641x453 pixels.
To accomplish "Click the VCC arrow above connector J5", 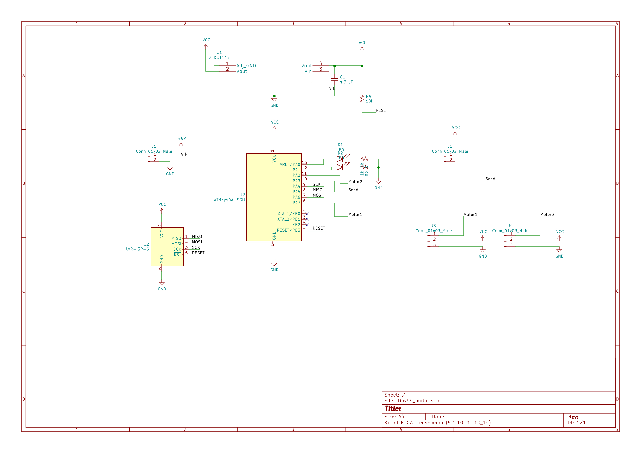I will (455, 134).
